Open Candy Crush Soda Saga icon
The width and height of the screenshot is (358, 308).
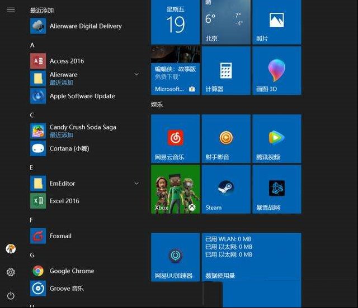38,131
